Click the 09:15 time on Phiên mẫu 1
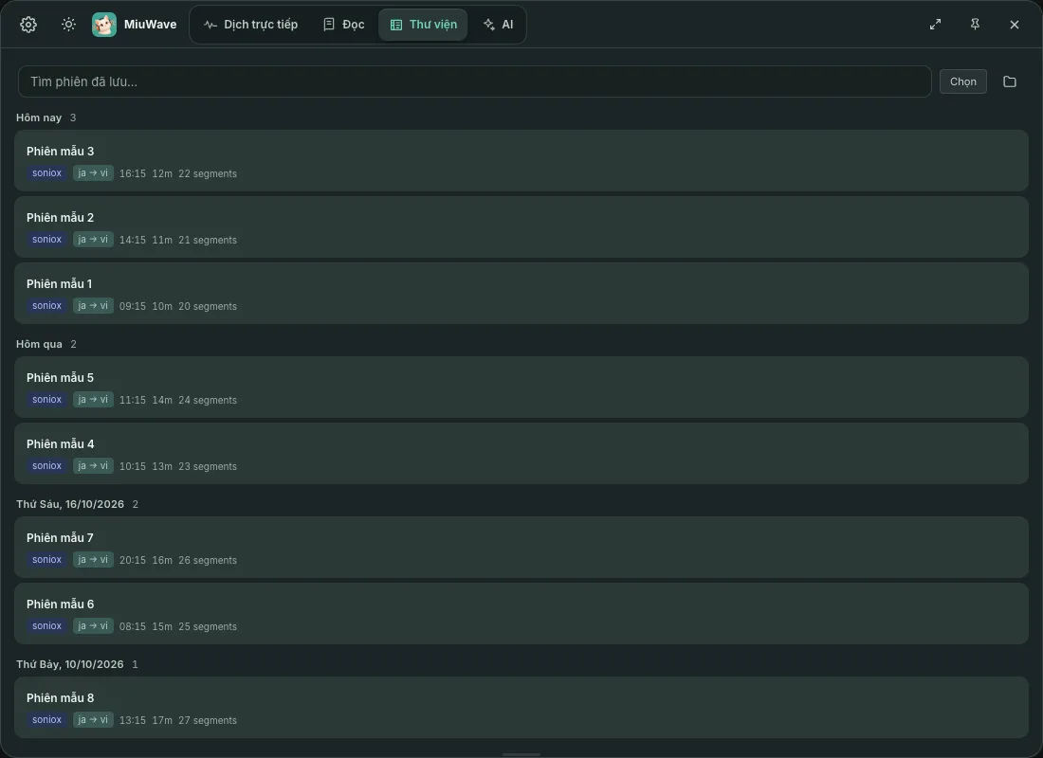Viewport: 1043px width, 758px height. [133, 307]
